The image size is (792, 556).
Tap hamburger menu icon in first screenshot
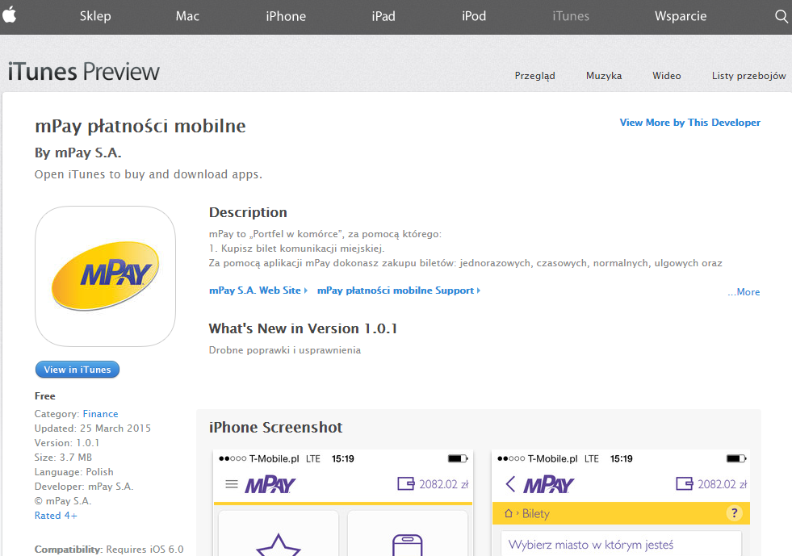(x=232, y=484)
